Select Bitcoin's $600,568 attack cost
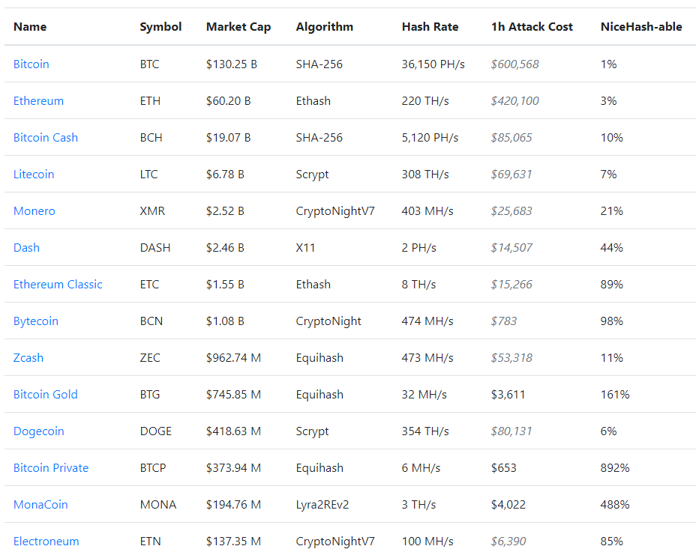The height and width of the screenshot is (555, 696). pos(515,64)
